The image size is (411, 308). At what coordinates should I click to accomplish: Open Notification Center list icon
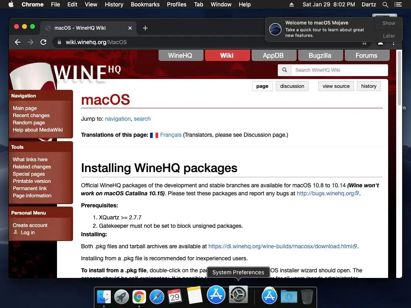(398, 4)
